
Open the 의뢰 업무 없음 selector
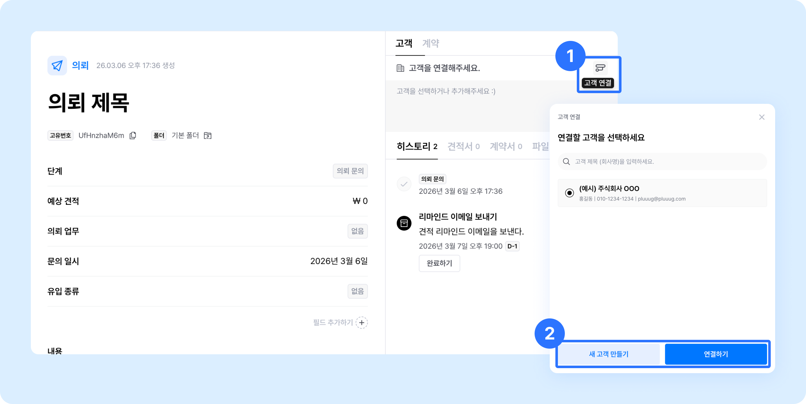pyautogui.click(x=357, y=231)
